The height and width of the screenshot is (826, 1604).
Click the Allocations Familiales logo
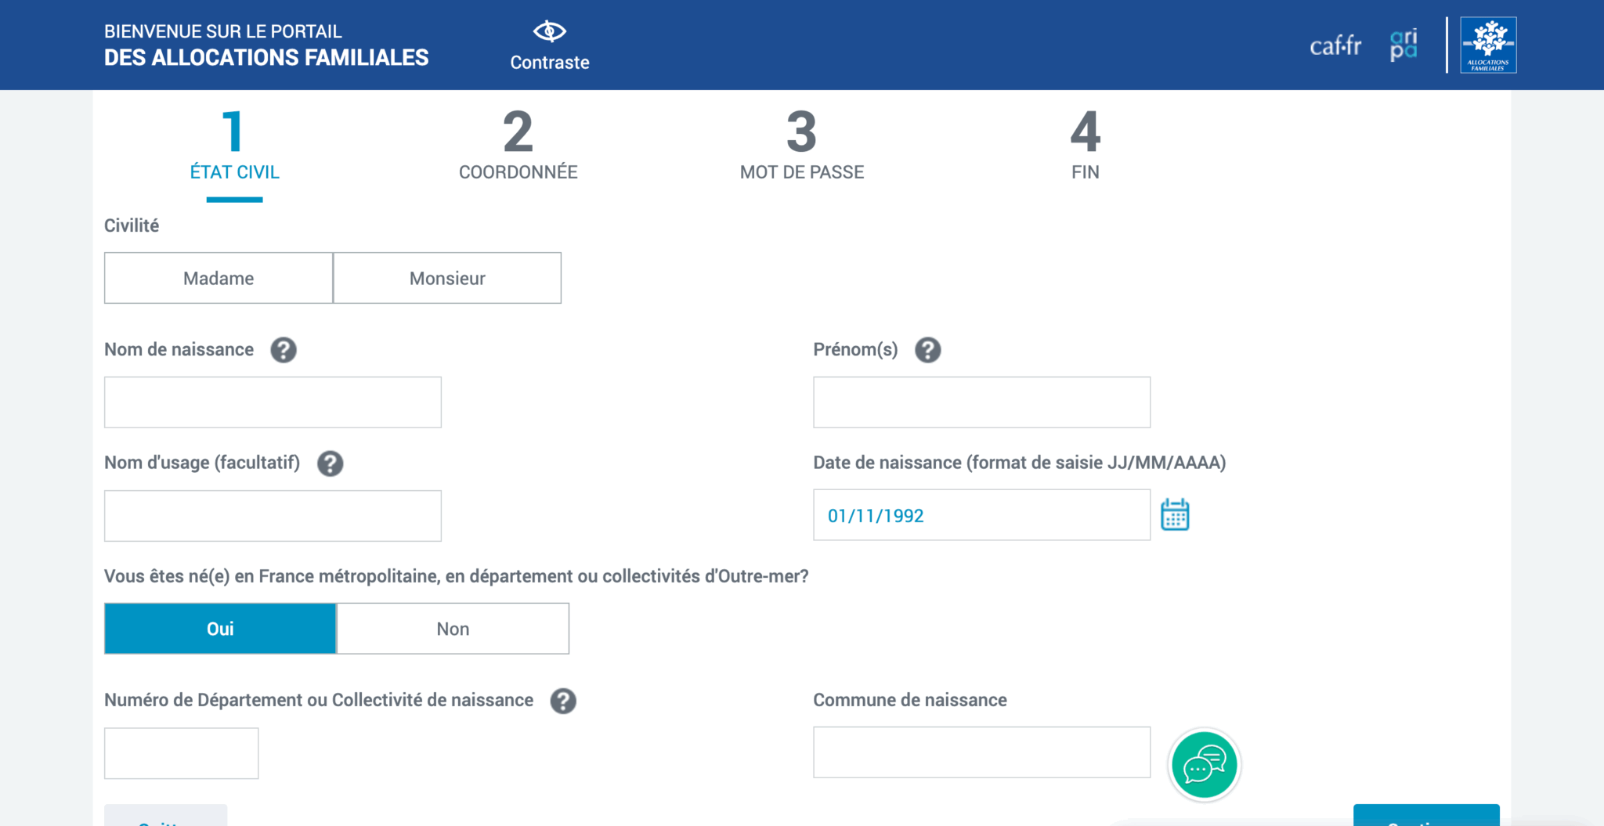[x=1488, y=45]
